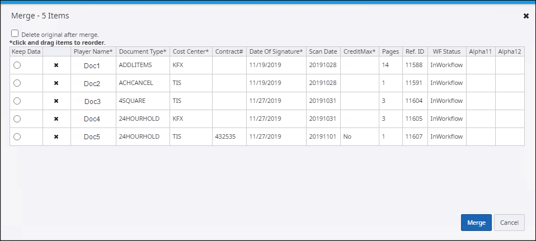Click the Date Of Signature column header
This screenshot has width=536, height=241.
pos(276,51)
